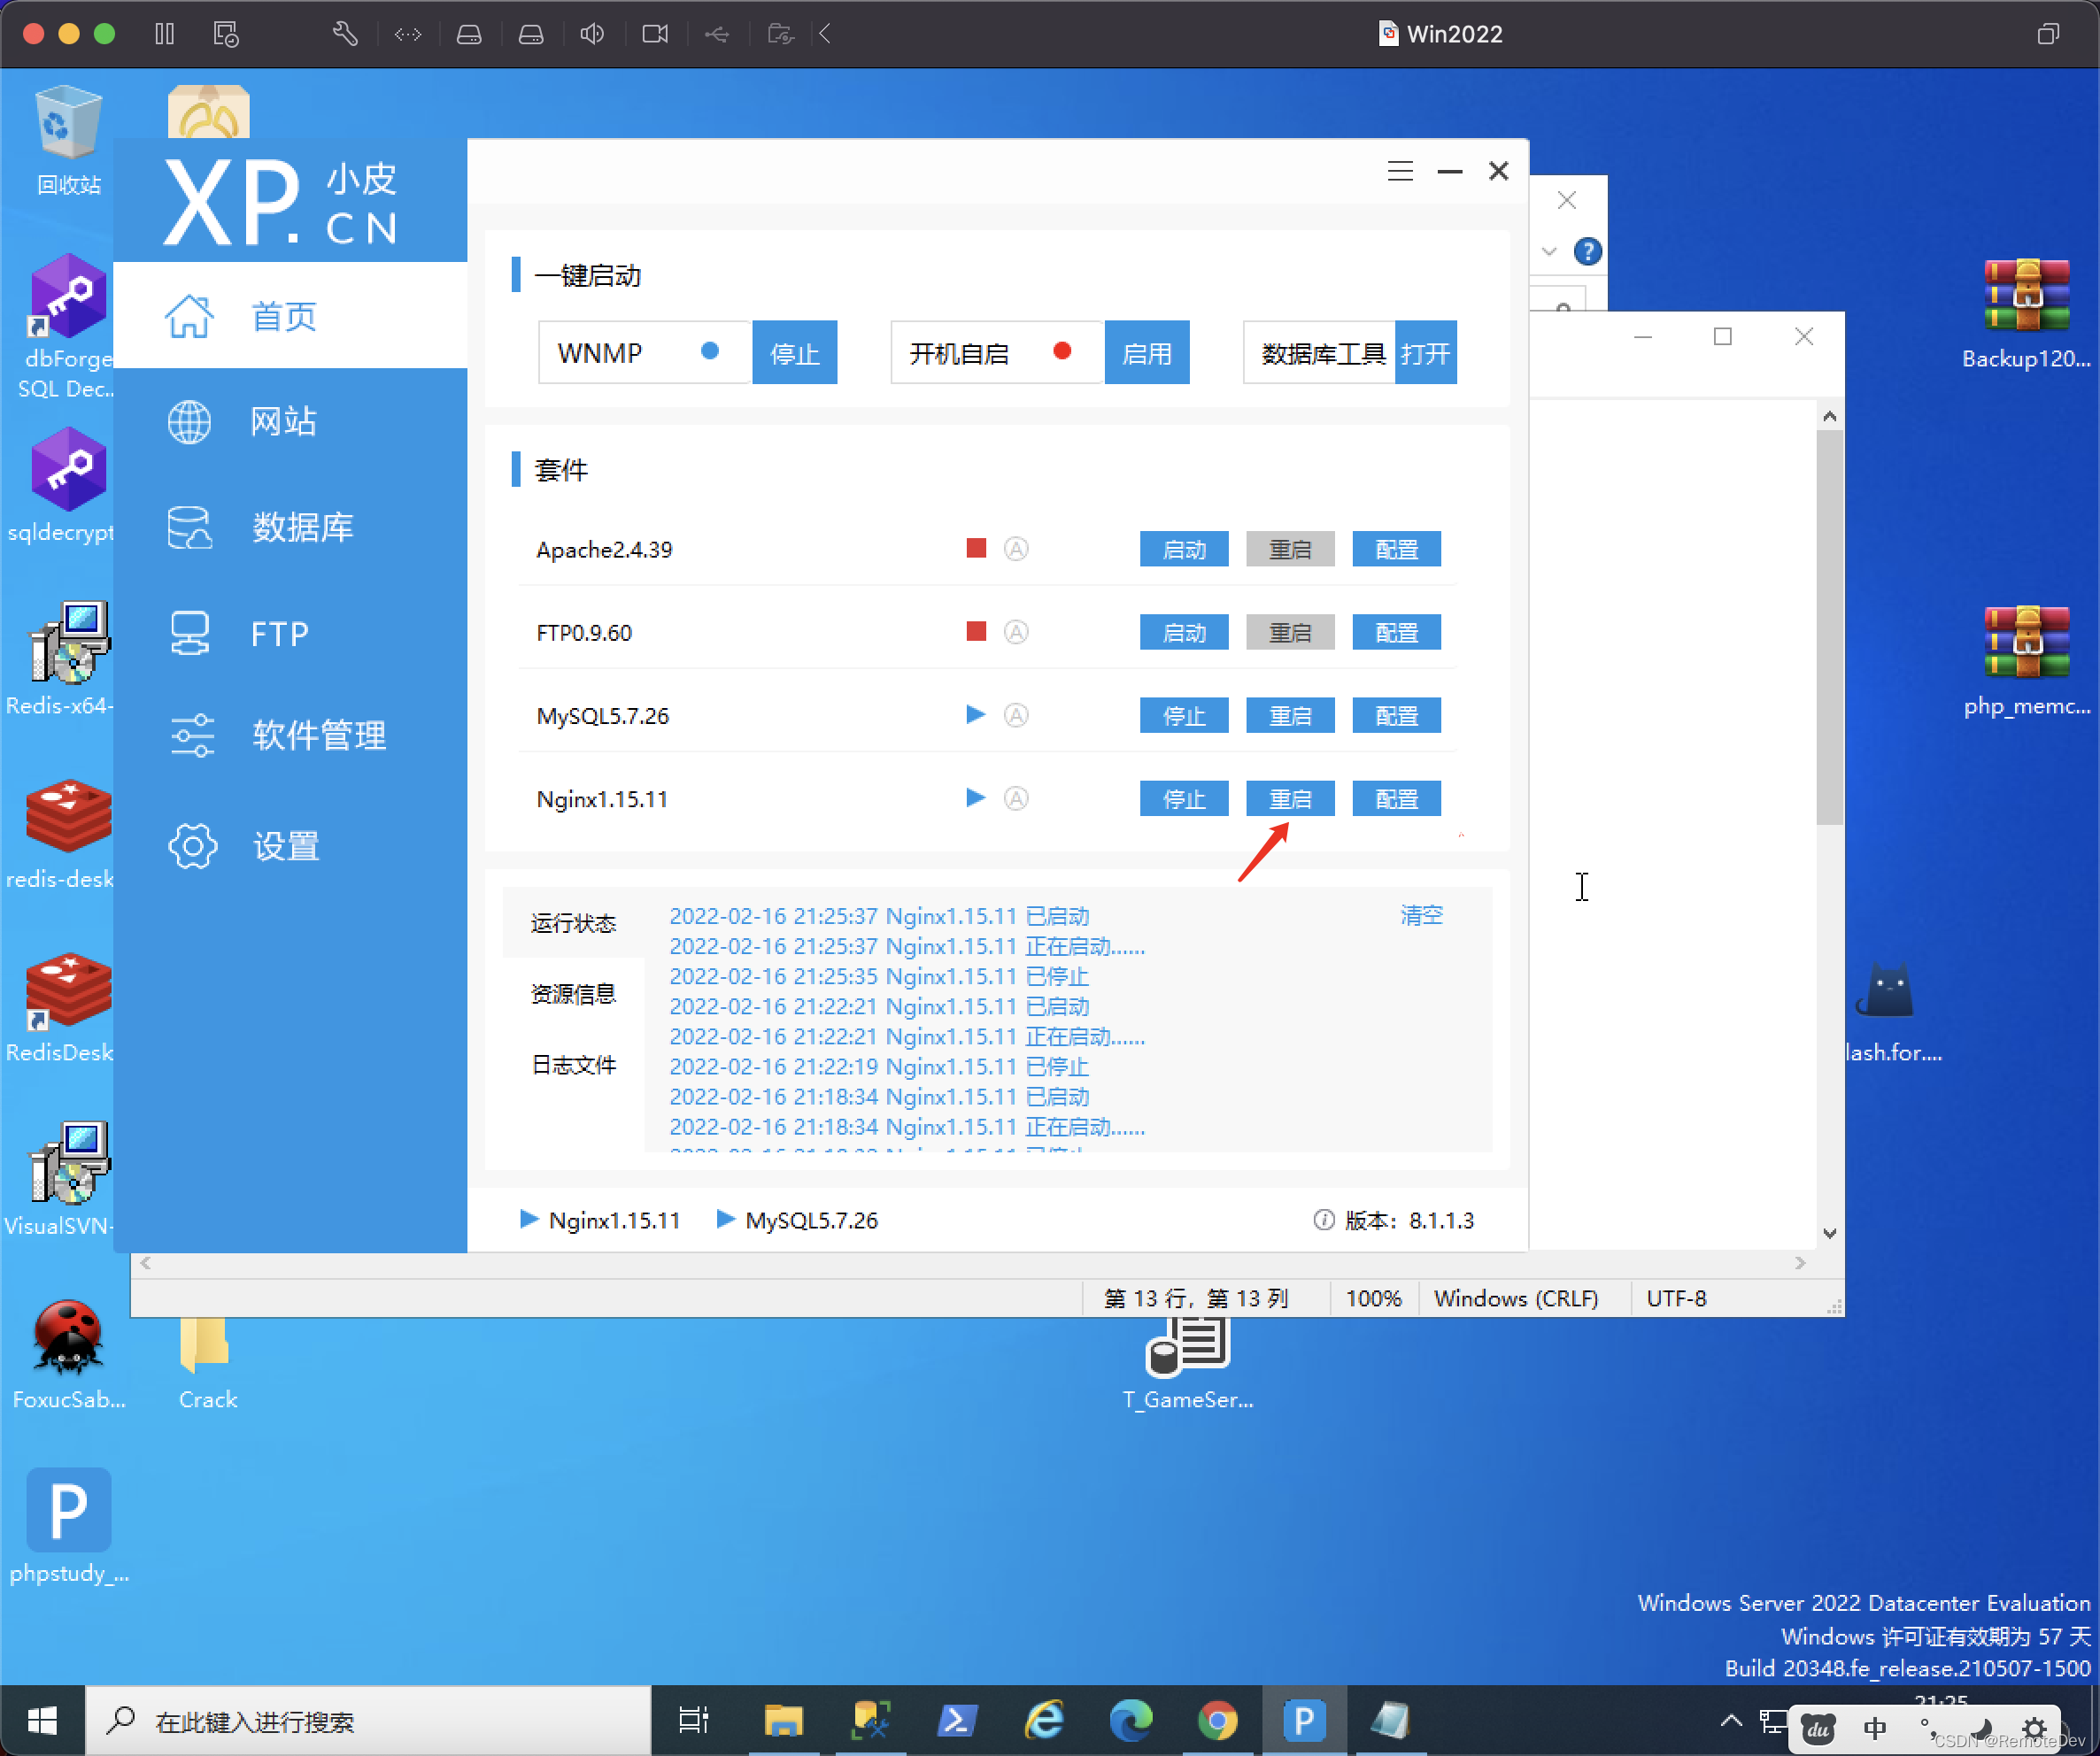
Task: Toggle FTP0.9.60 auto-start A icon
Action: coord(1016,632)
